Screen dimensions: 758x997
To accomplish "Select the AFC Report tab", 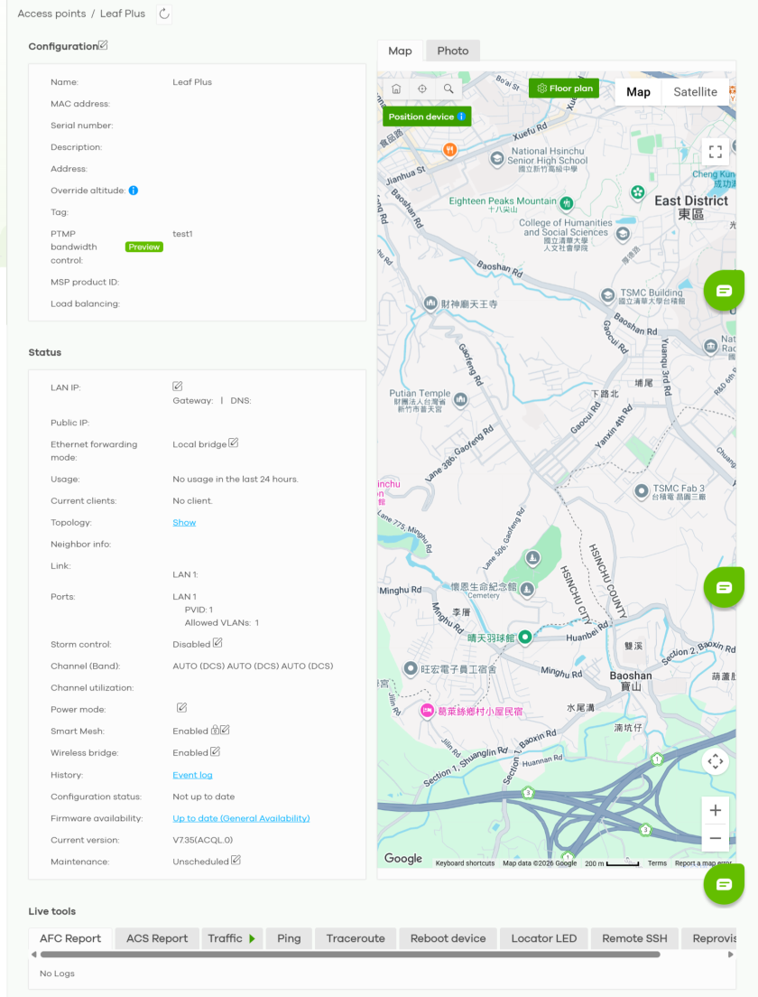I will pos(70,938).
